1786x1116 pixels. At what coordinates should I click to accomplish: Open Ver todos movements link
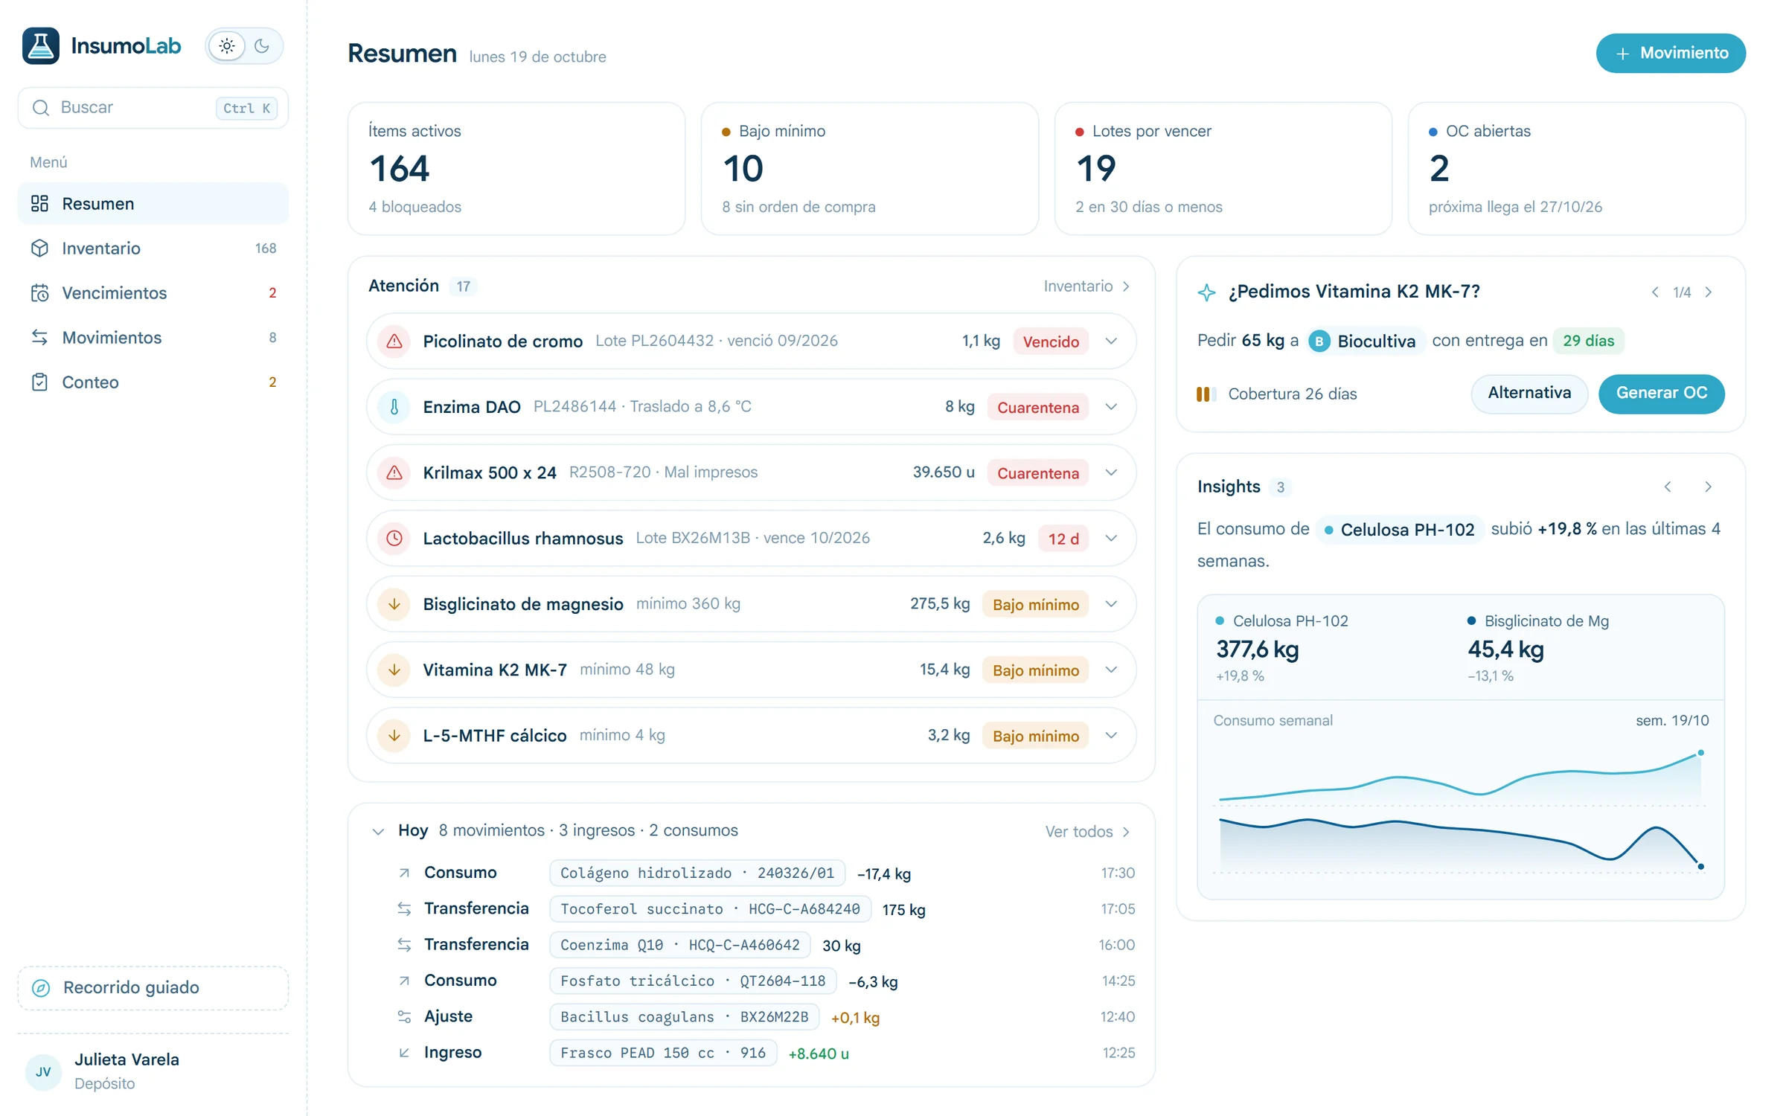[x=1088, y=831]
